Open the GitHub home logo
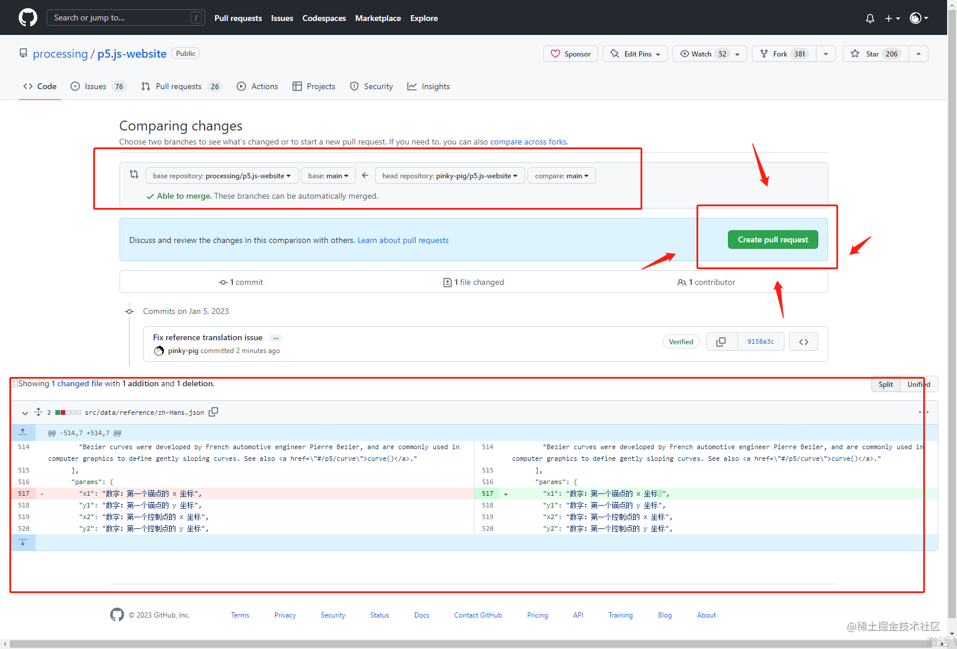 pos(28,17)
